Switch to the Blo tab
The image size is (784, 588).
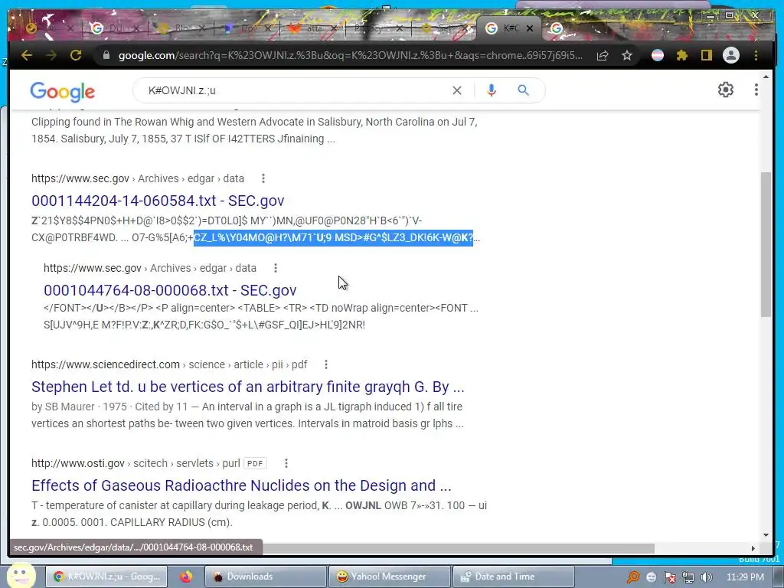tap(179, 28)
